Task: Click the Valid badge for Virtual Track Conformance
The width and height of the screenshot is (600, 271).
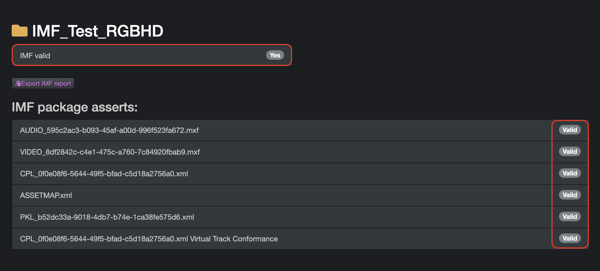Action: (570, 238)
